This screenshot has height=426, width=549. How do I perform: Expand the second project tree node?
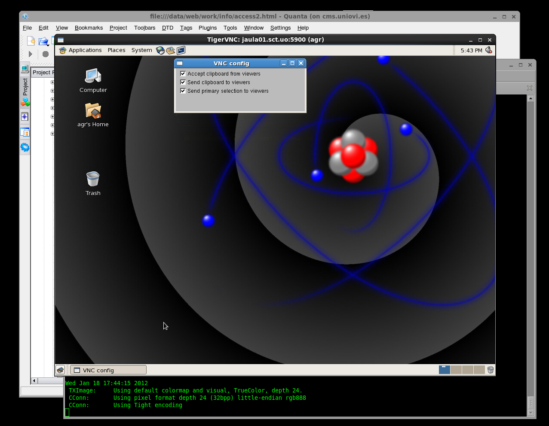[52, 91]
